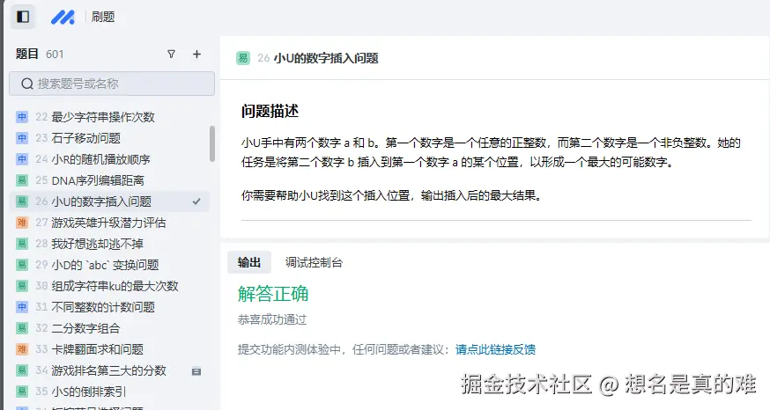Screen dimensions: 770x410
Task: Open the problem filter funnel icon
Action: [x=171, y=54]
